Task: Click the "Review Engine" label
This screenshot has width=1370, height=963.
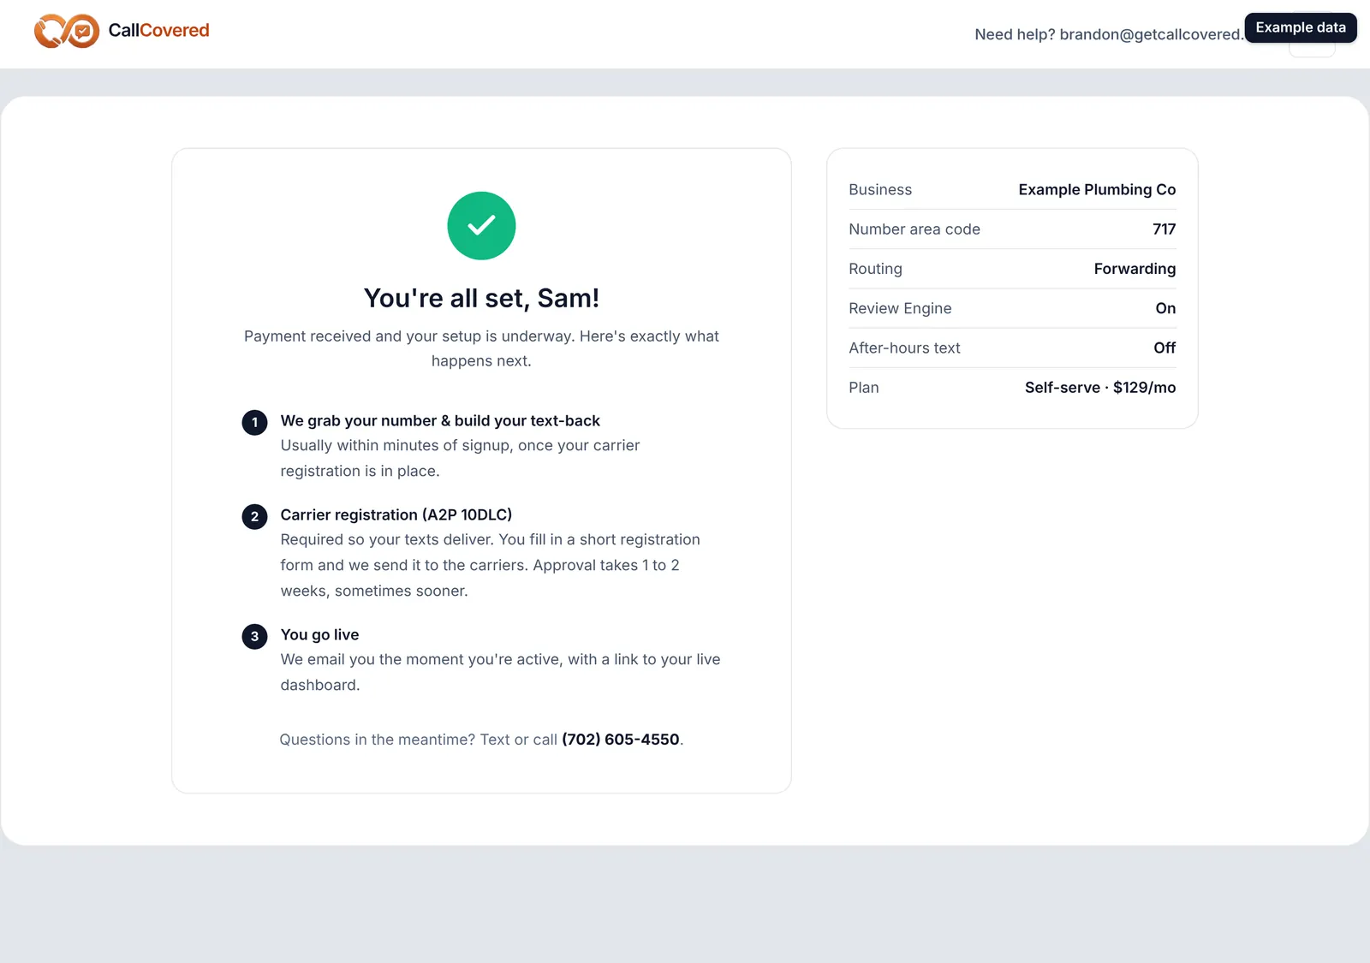Action: pyautogui.click(x=900, y=308)
